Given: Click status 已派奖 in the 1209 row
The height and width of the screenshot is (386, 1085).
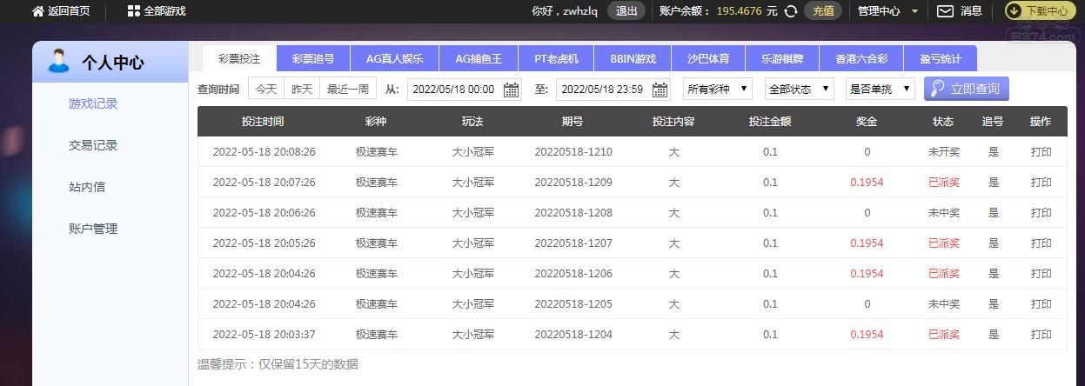Looking at the screenshot, I should pyautogui.click(x=943, y=183).
